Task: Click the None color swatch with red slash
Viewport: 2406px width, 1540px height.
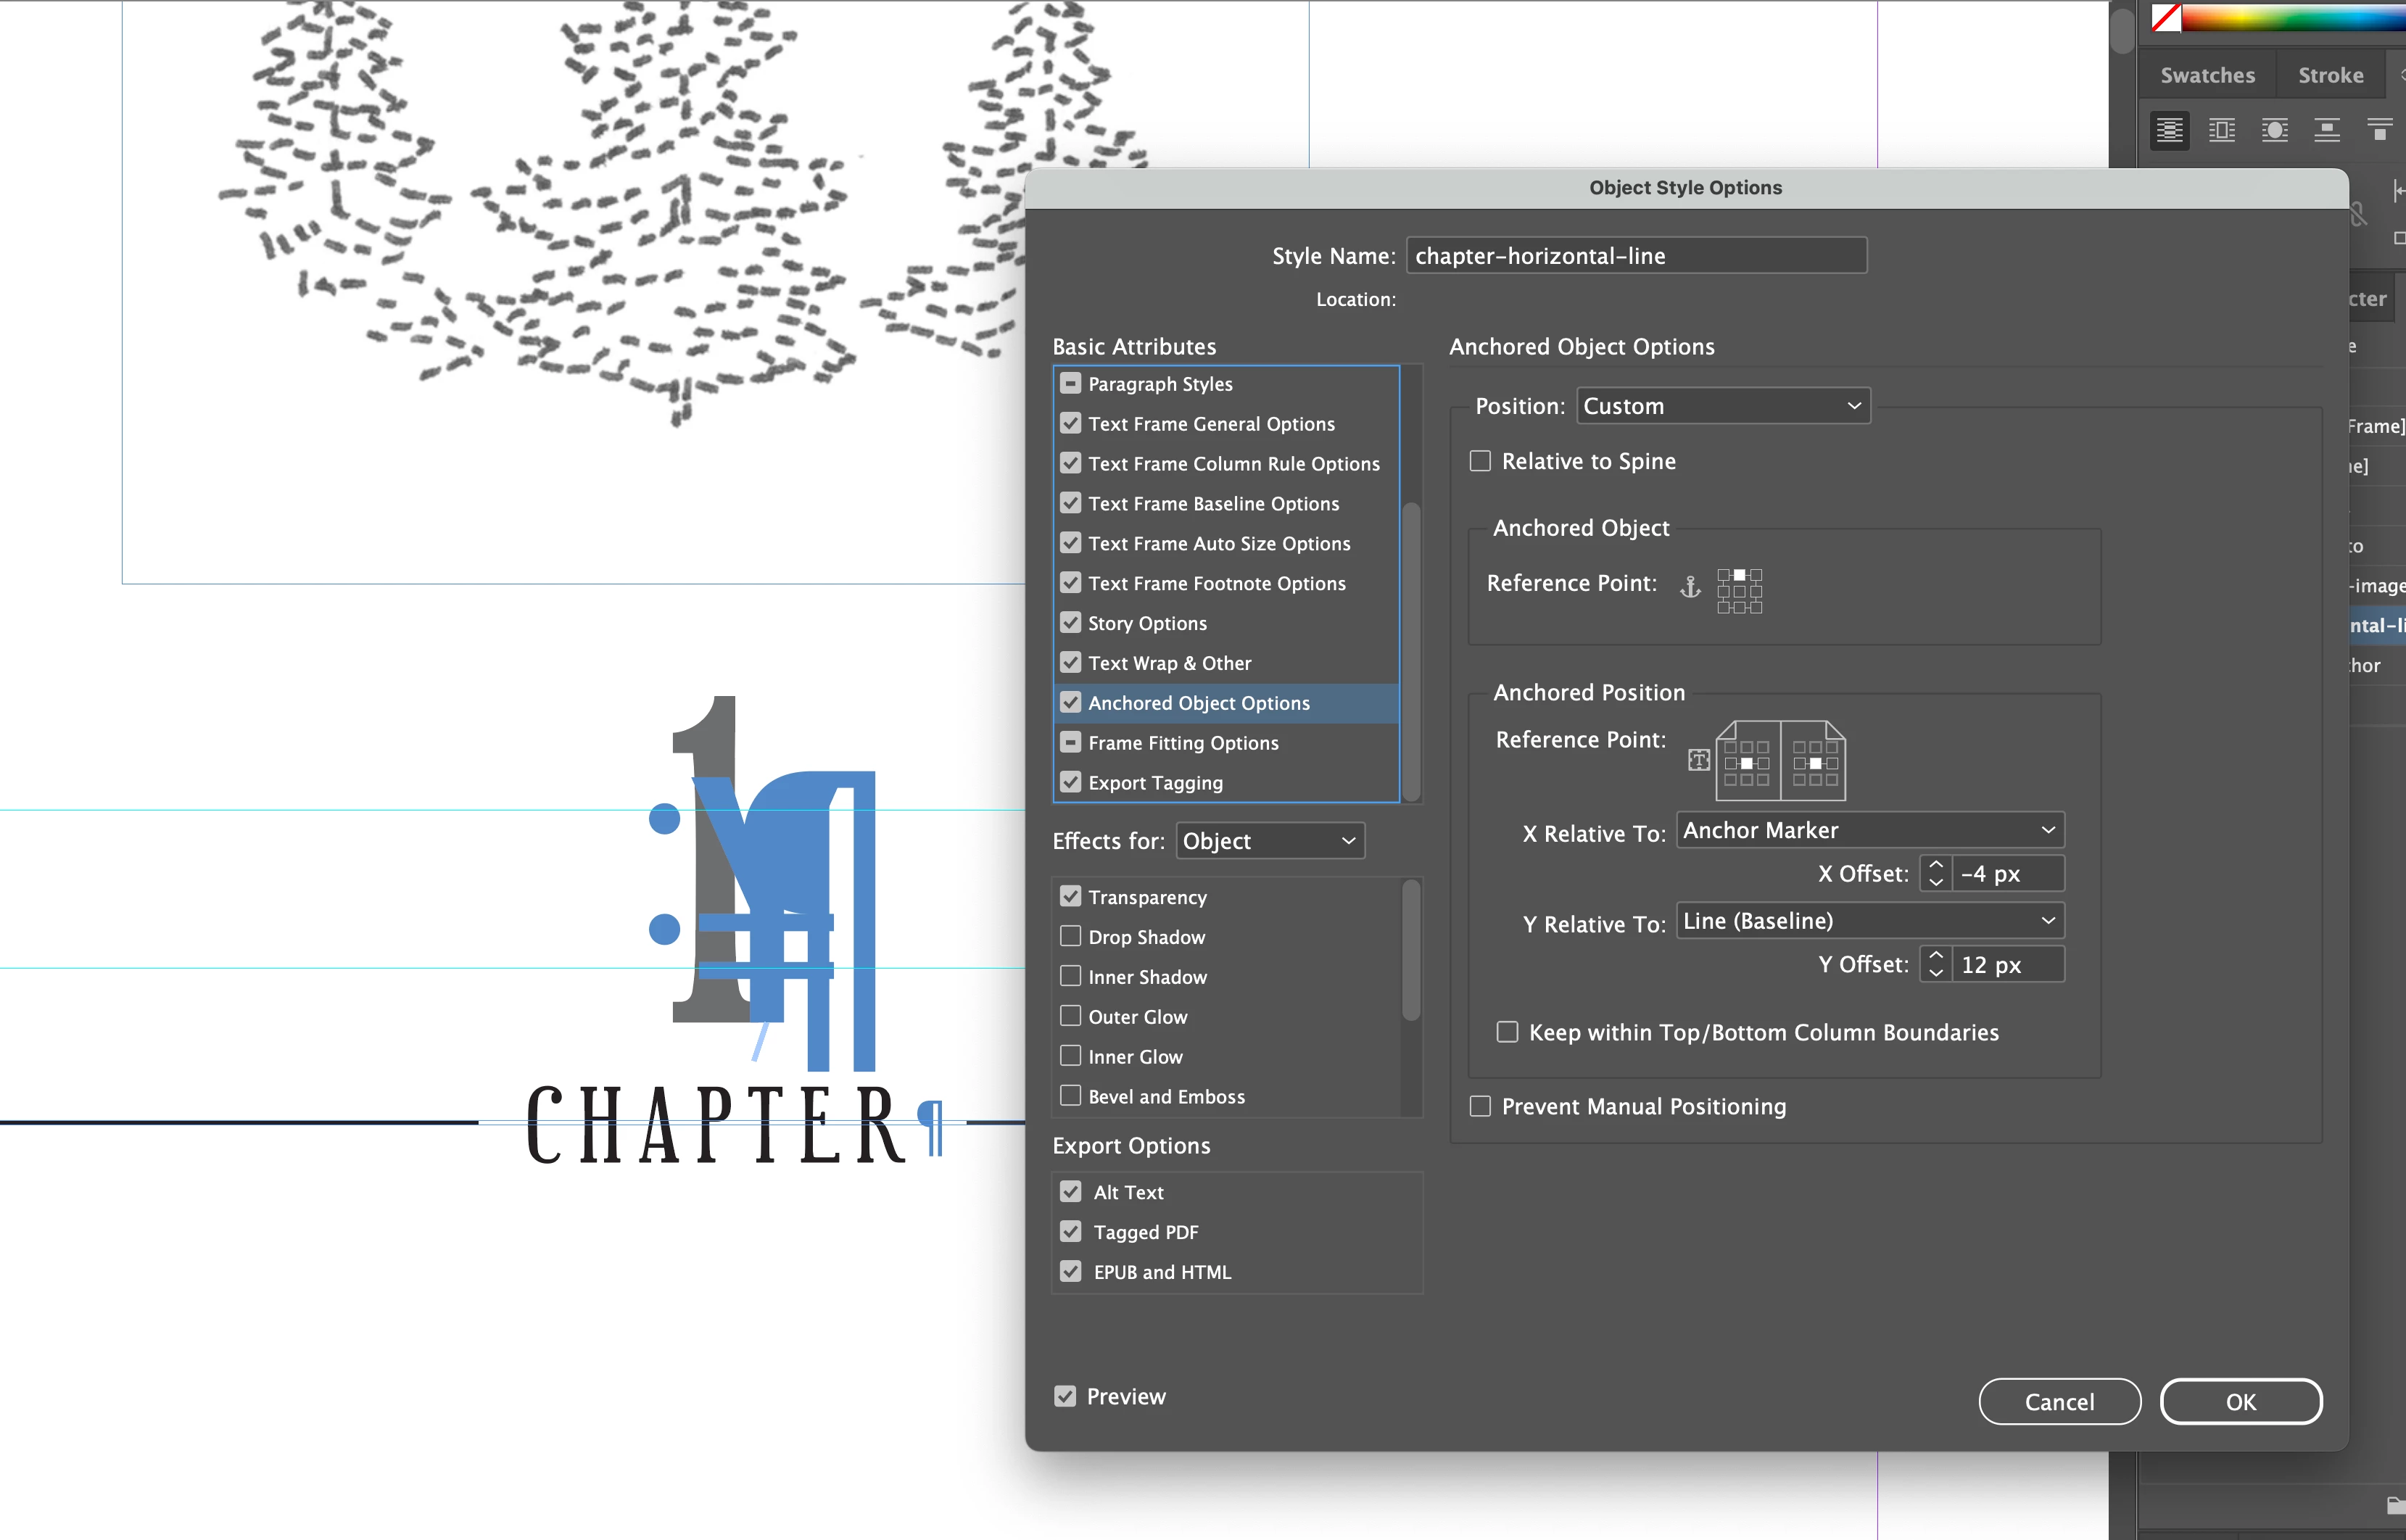Action: [2165, 17]
